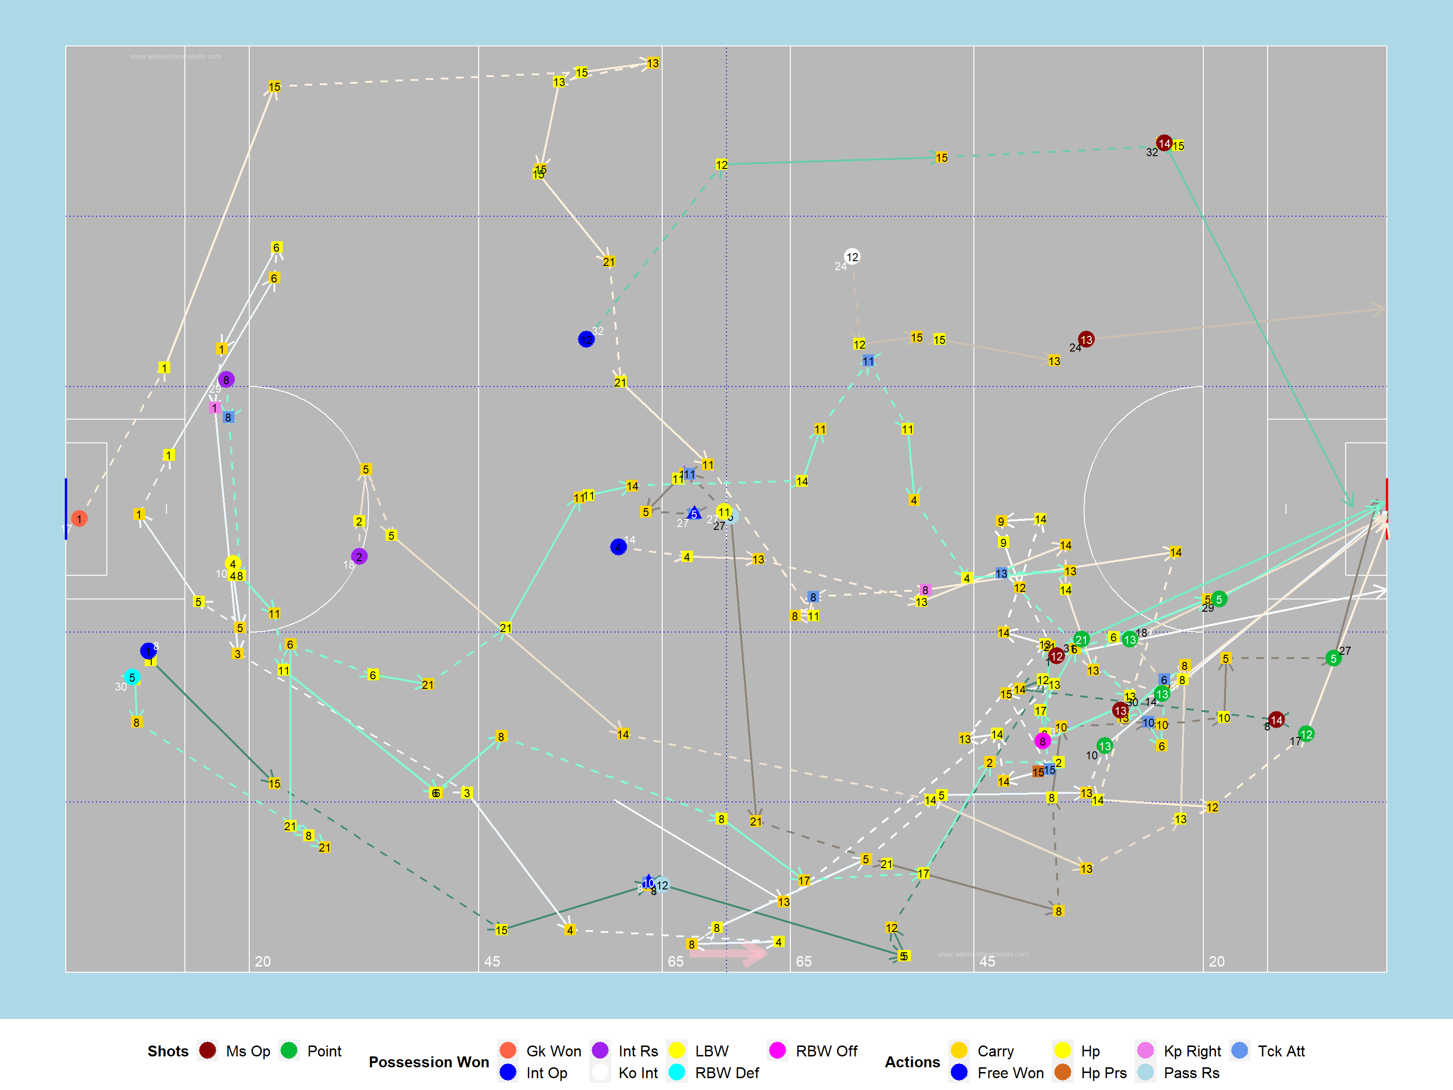
Task: Open the witnesstheanalysis.com watermark link top-left
Action: click(x=175, y=56)
